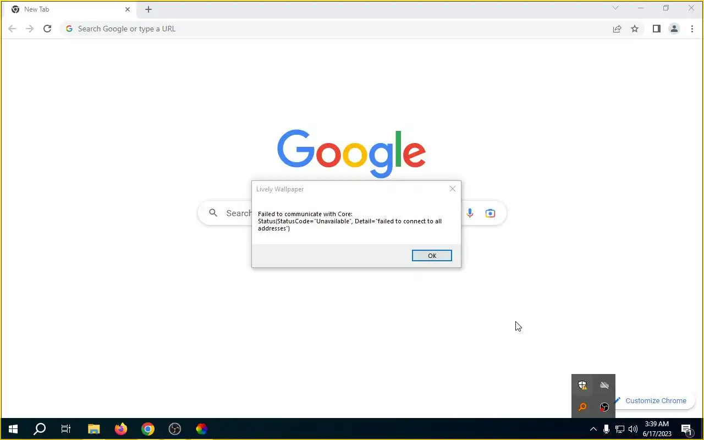Open the colorful wheel app on taskbar

click(x=202, y=429)
